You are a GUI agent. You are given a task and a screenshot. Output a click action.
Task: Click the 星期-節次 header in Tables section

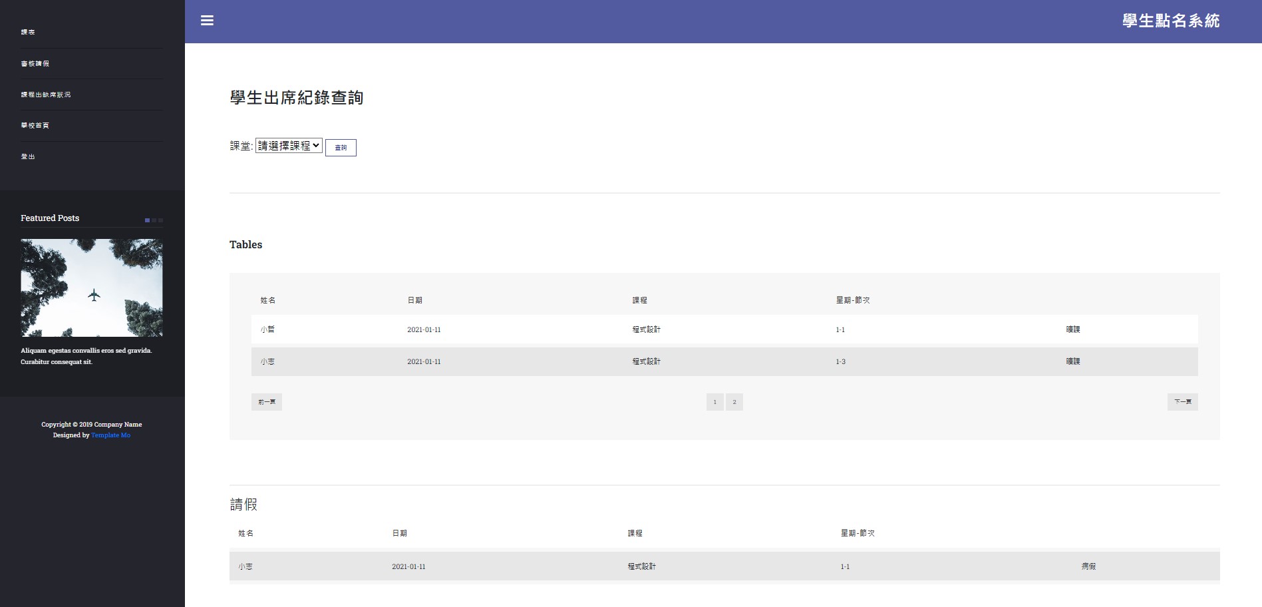pyautogui.click(x=853, y=300)
